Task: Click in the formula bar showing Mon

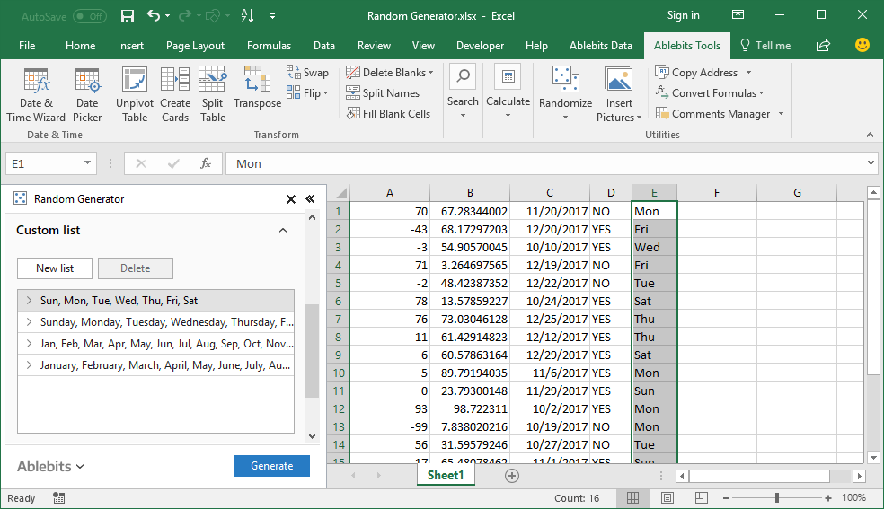Action: [x=544, y=163]
